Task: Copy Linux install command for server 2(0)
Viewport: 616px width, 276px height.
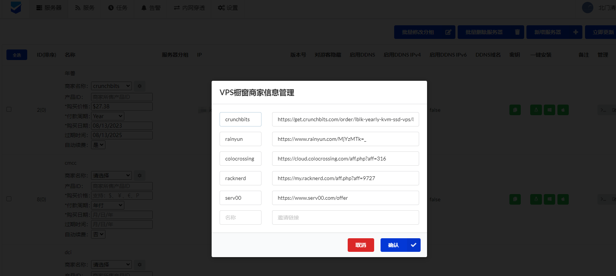Action: pyautogui.click(x=536, y=110)
